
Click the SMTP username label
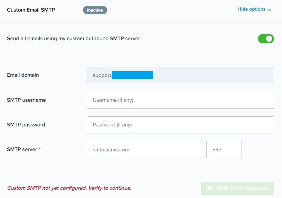coord(26,100)
